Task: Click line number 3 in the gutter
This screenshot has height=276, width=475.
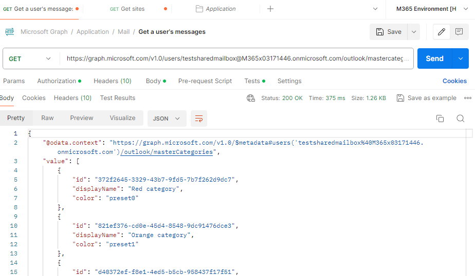Action: point(15,161)
